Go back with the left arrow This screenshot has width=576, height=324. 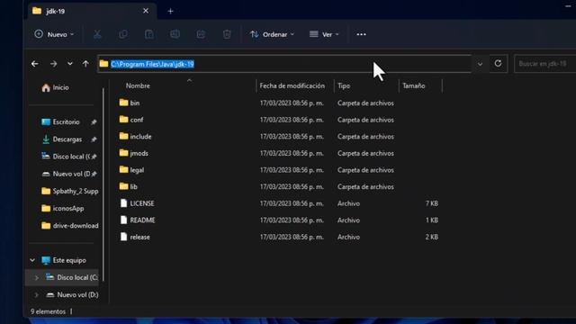coord(35,64)
